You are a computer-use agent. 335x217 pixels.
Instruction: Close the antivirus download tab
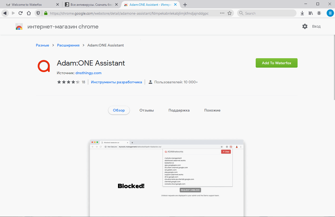tap(116, 5)
